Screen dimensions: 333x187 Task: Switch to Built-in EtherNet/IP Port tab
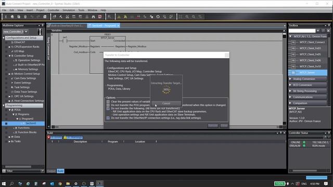coord(67,25)
